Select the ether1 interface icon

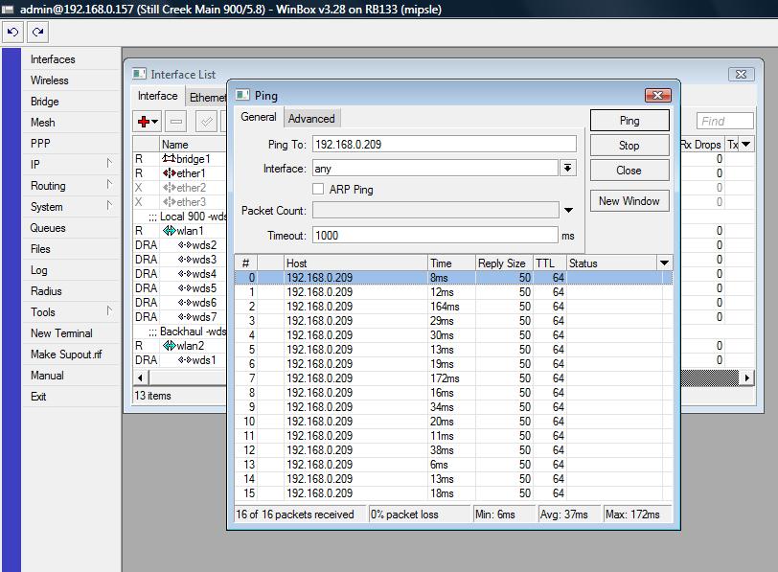(169, 173)
